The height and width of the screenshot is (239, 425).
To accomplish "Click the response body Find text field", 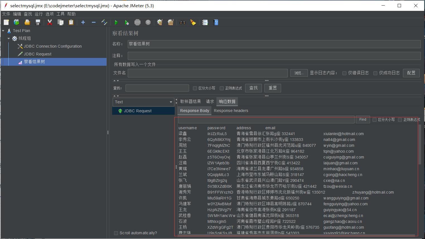I will tap(266, 120).
